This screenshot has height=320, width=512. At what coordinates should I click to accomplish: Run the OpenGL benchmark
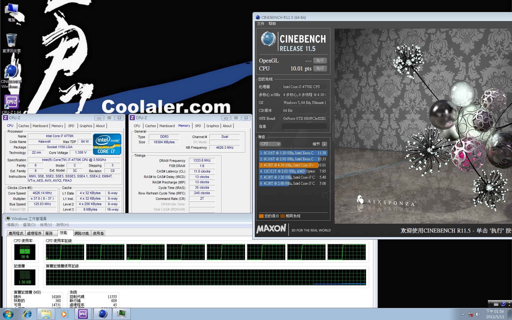pos(320,61)
